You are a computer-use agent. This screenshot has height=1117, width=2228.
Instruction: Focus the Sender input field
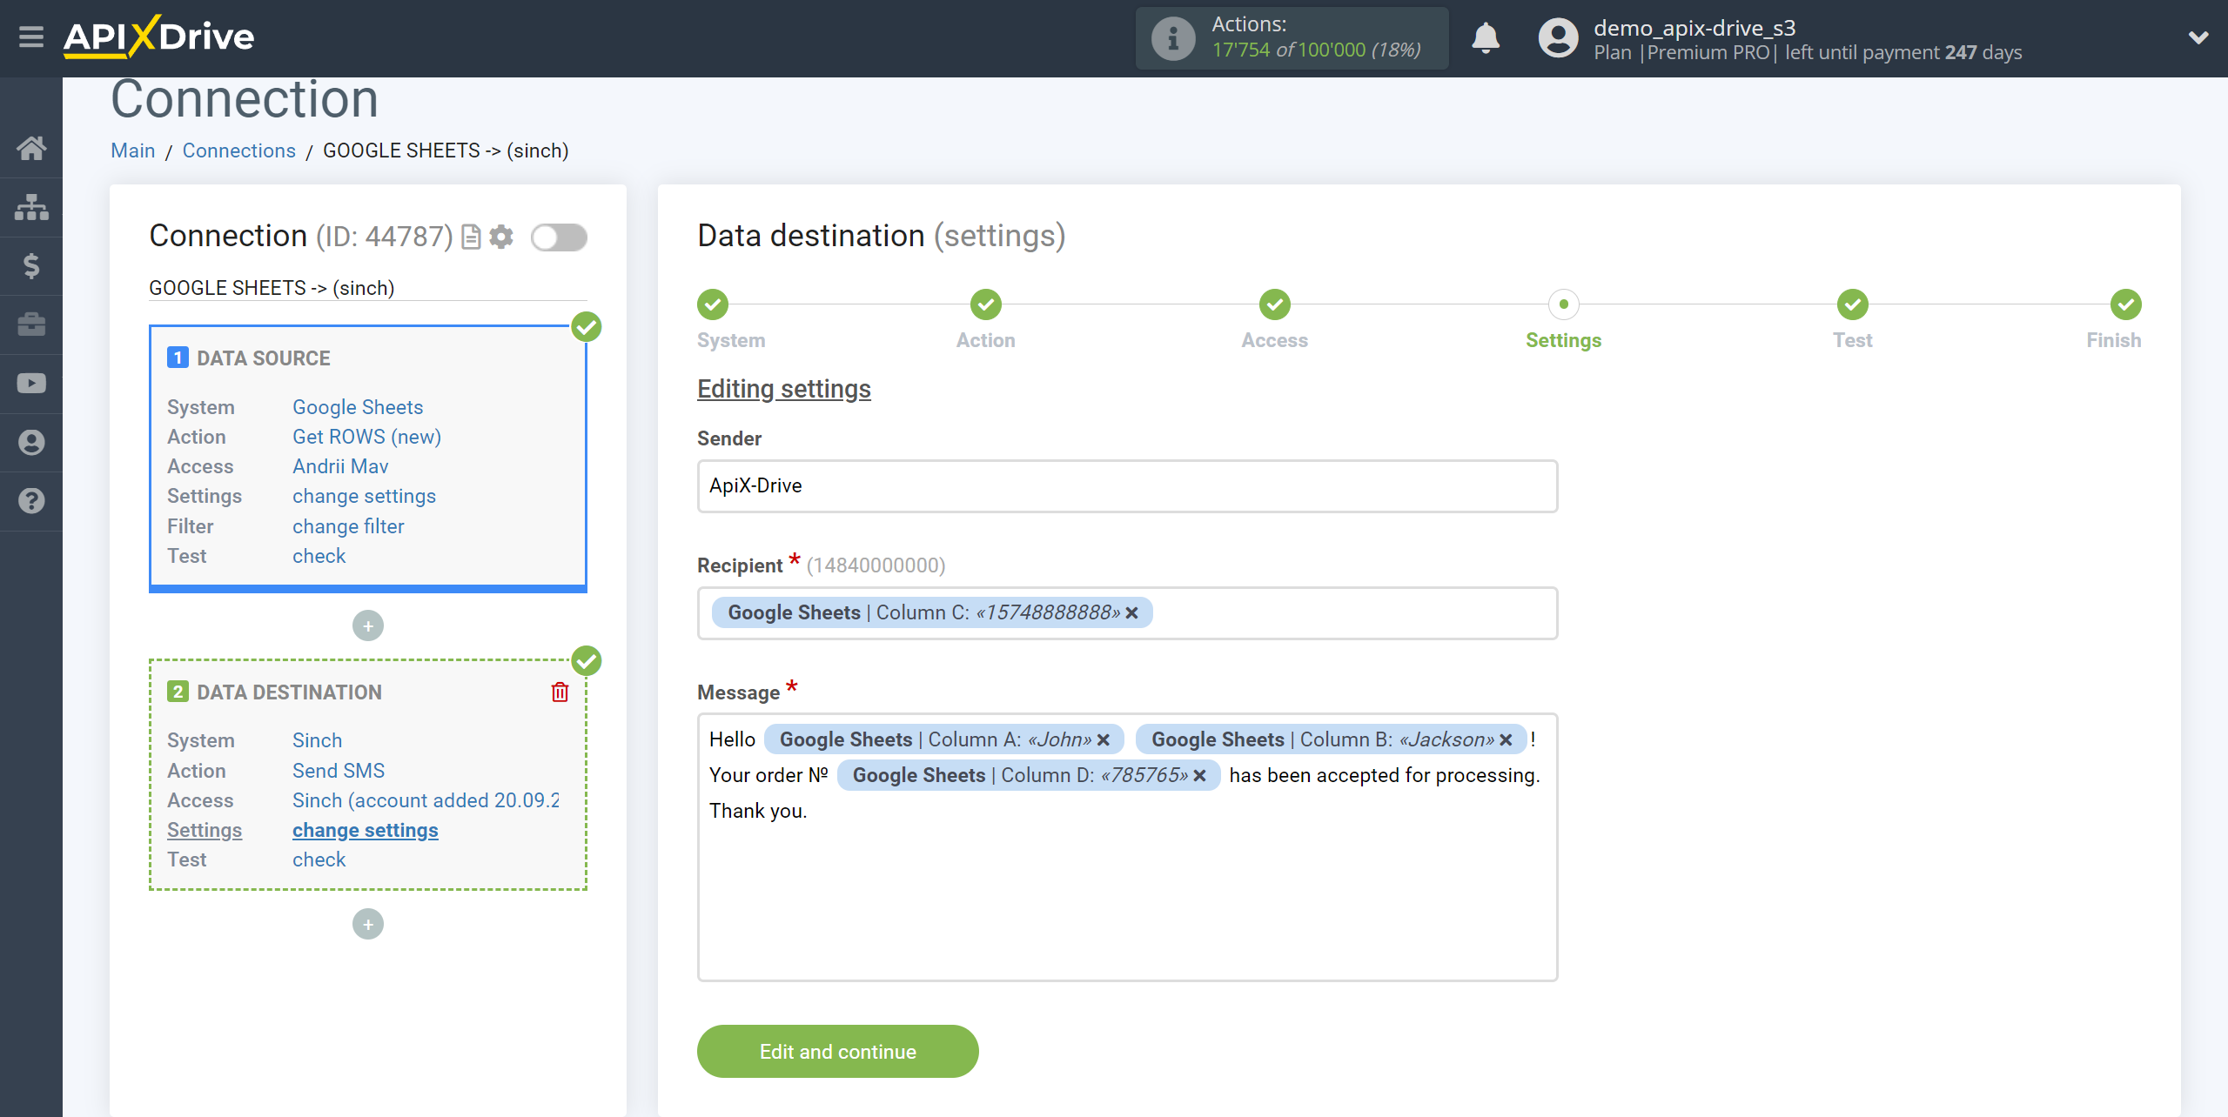[1127, 485]
